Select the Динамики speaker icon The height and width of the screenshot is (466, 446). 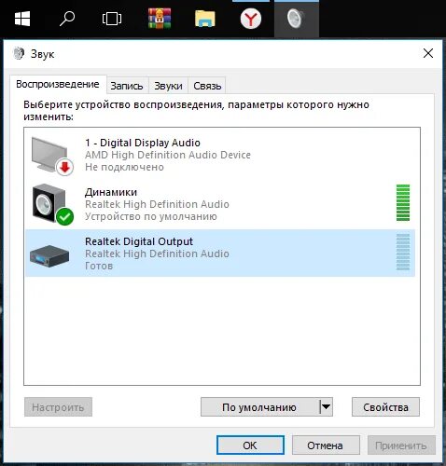pyautogui.click(x=52, y=204)
